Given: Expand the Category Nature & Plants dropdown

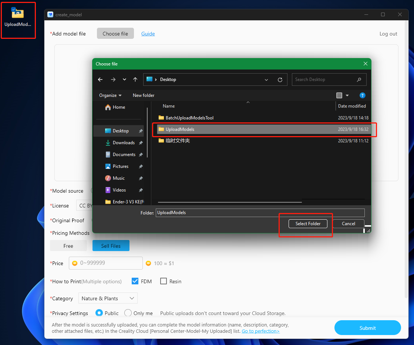Looking at the screenshot, I should tap(108, 298).
